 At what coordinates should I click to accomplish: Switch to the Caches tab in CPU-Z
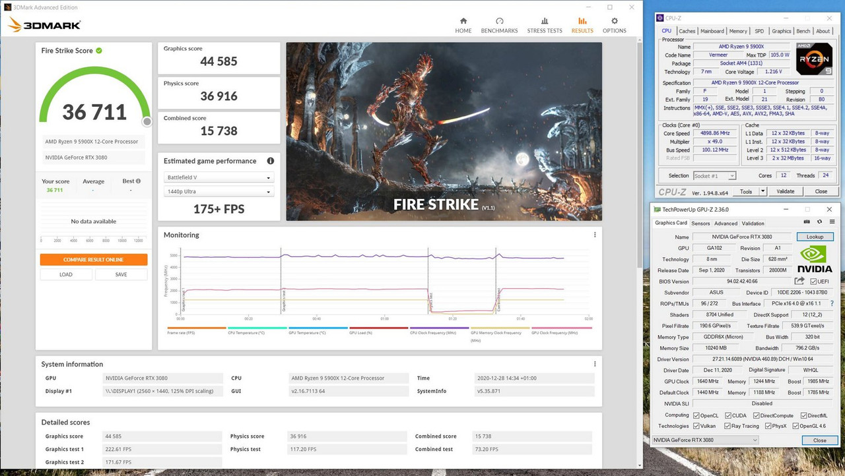point(687,31)
